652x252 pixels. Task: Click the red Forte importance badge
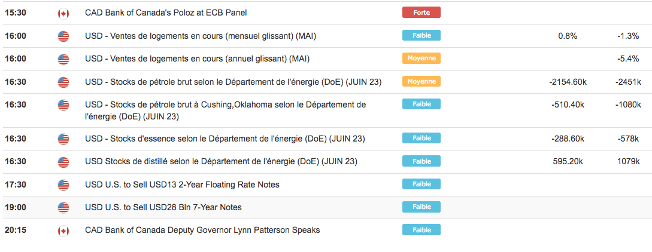tap(421, 13)
